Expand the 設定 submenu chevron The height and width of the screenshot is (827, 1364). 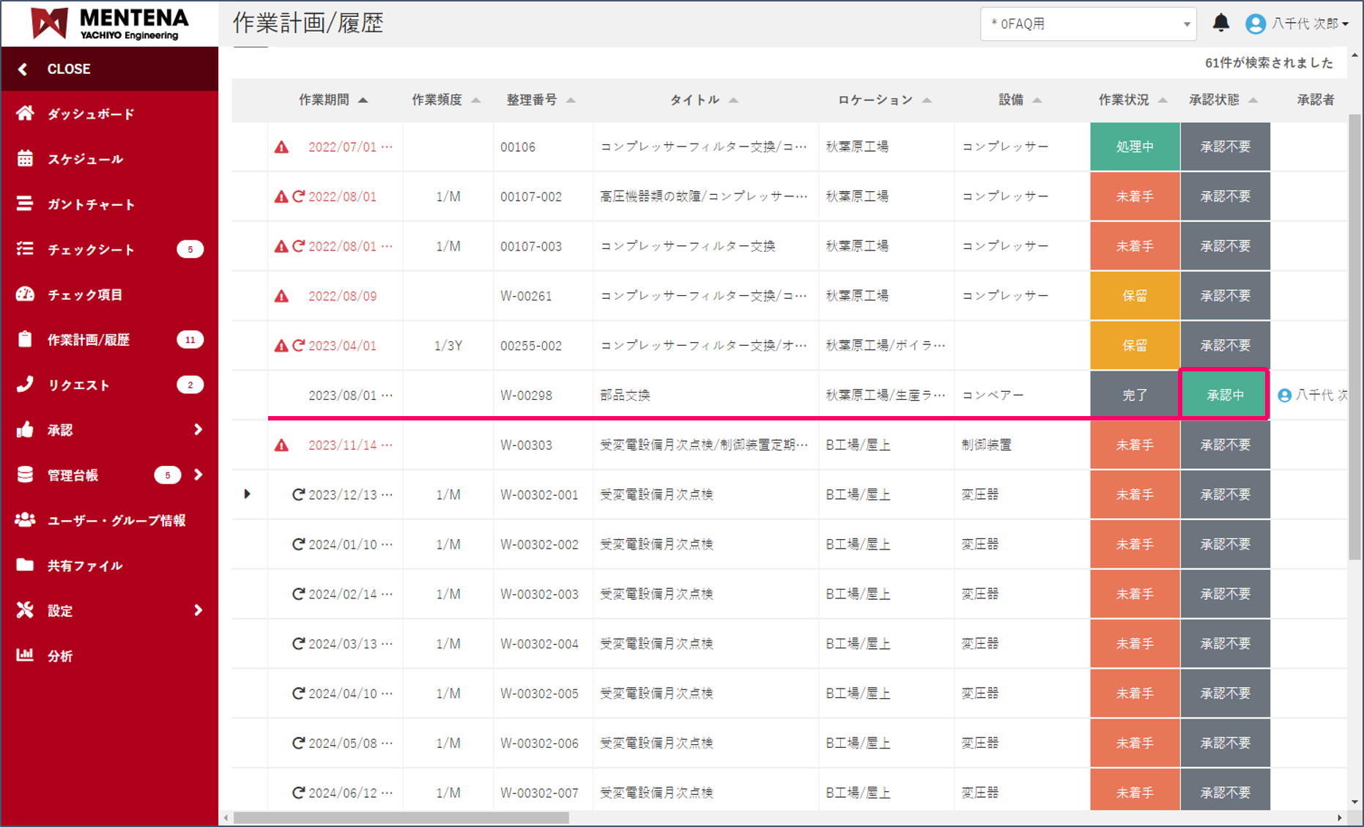(198, 610)
